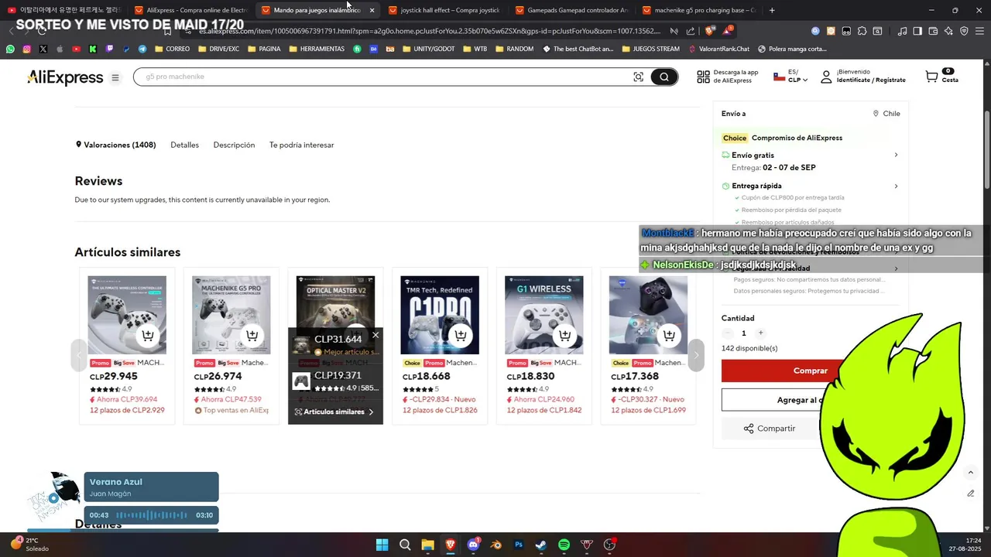This screenshot has width=991, height=557.
Task: Add to cart on Machenike G5 Pro card
Action: [252, 335]
